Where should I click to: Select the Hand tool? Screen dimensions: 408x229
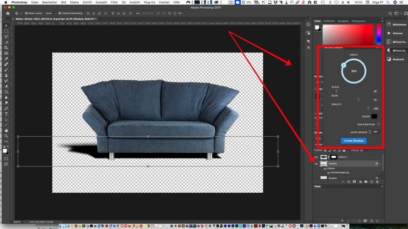(6, 130)
